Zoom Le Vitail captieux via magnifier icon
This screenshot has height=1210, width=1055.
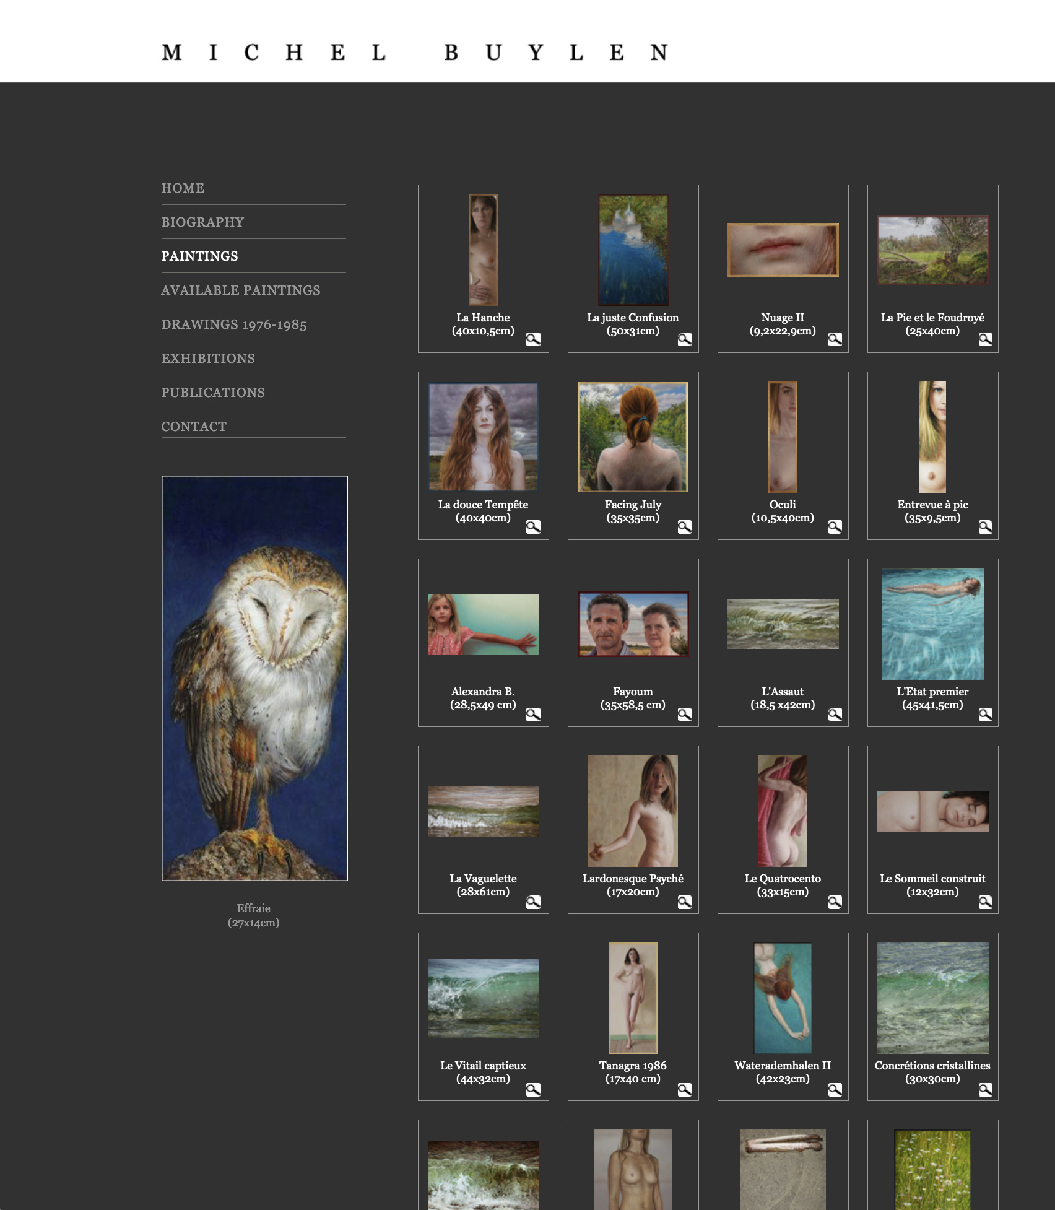click(x=533, y=1090)
